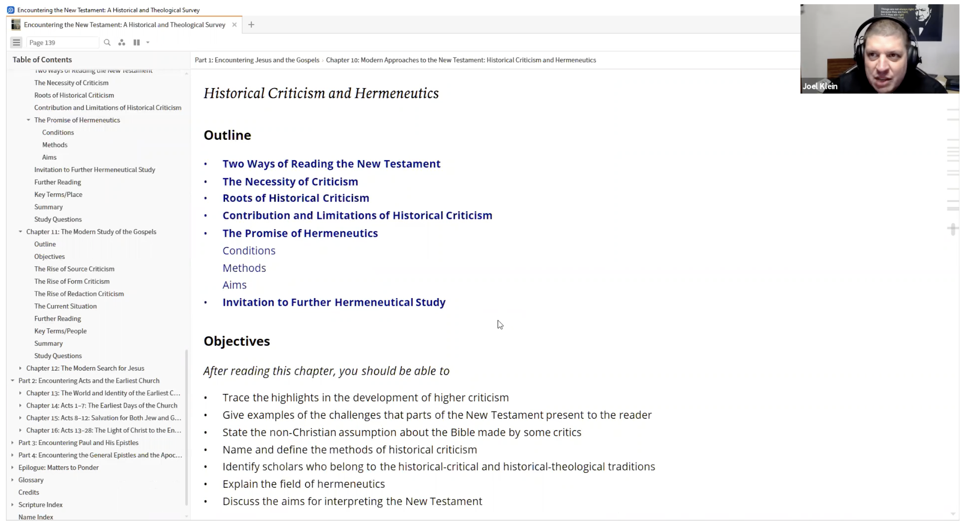Click the book cover icon in tab
Viewport: 968px width, 529px height.
coord(16,25)
